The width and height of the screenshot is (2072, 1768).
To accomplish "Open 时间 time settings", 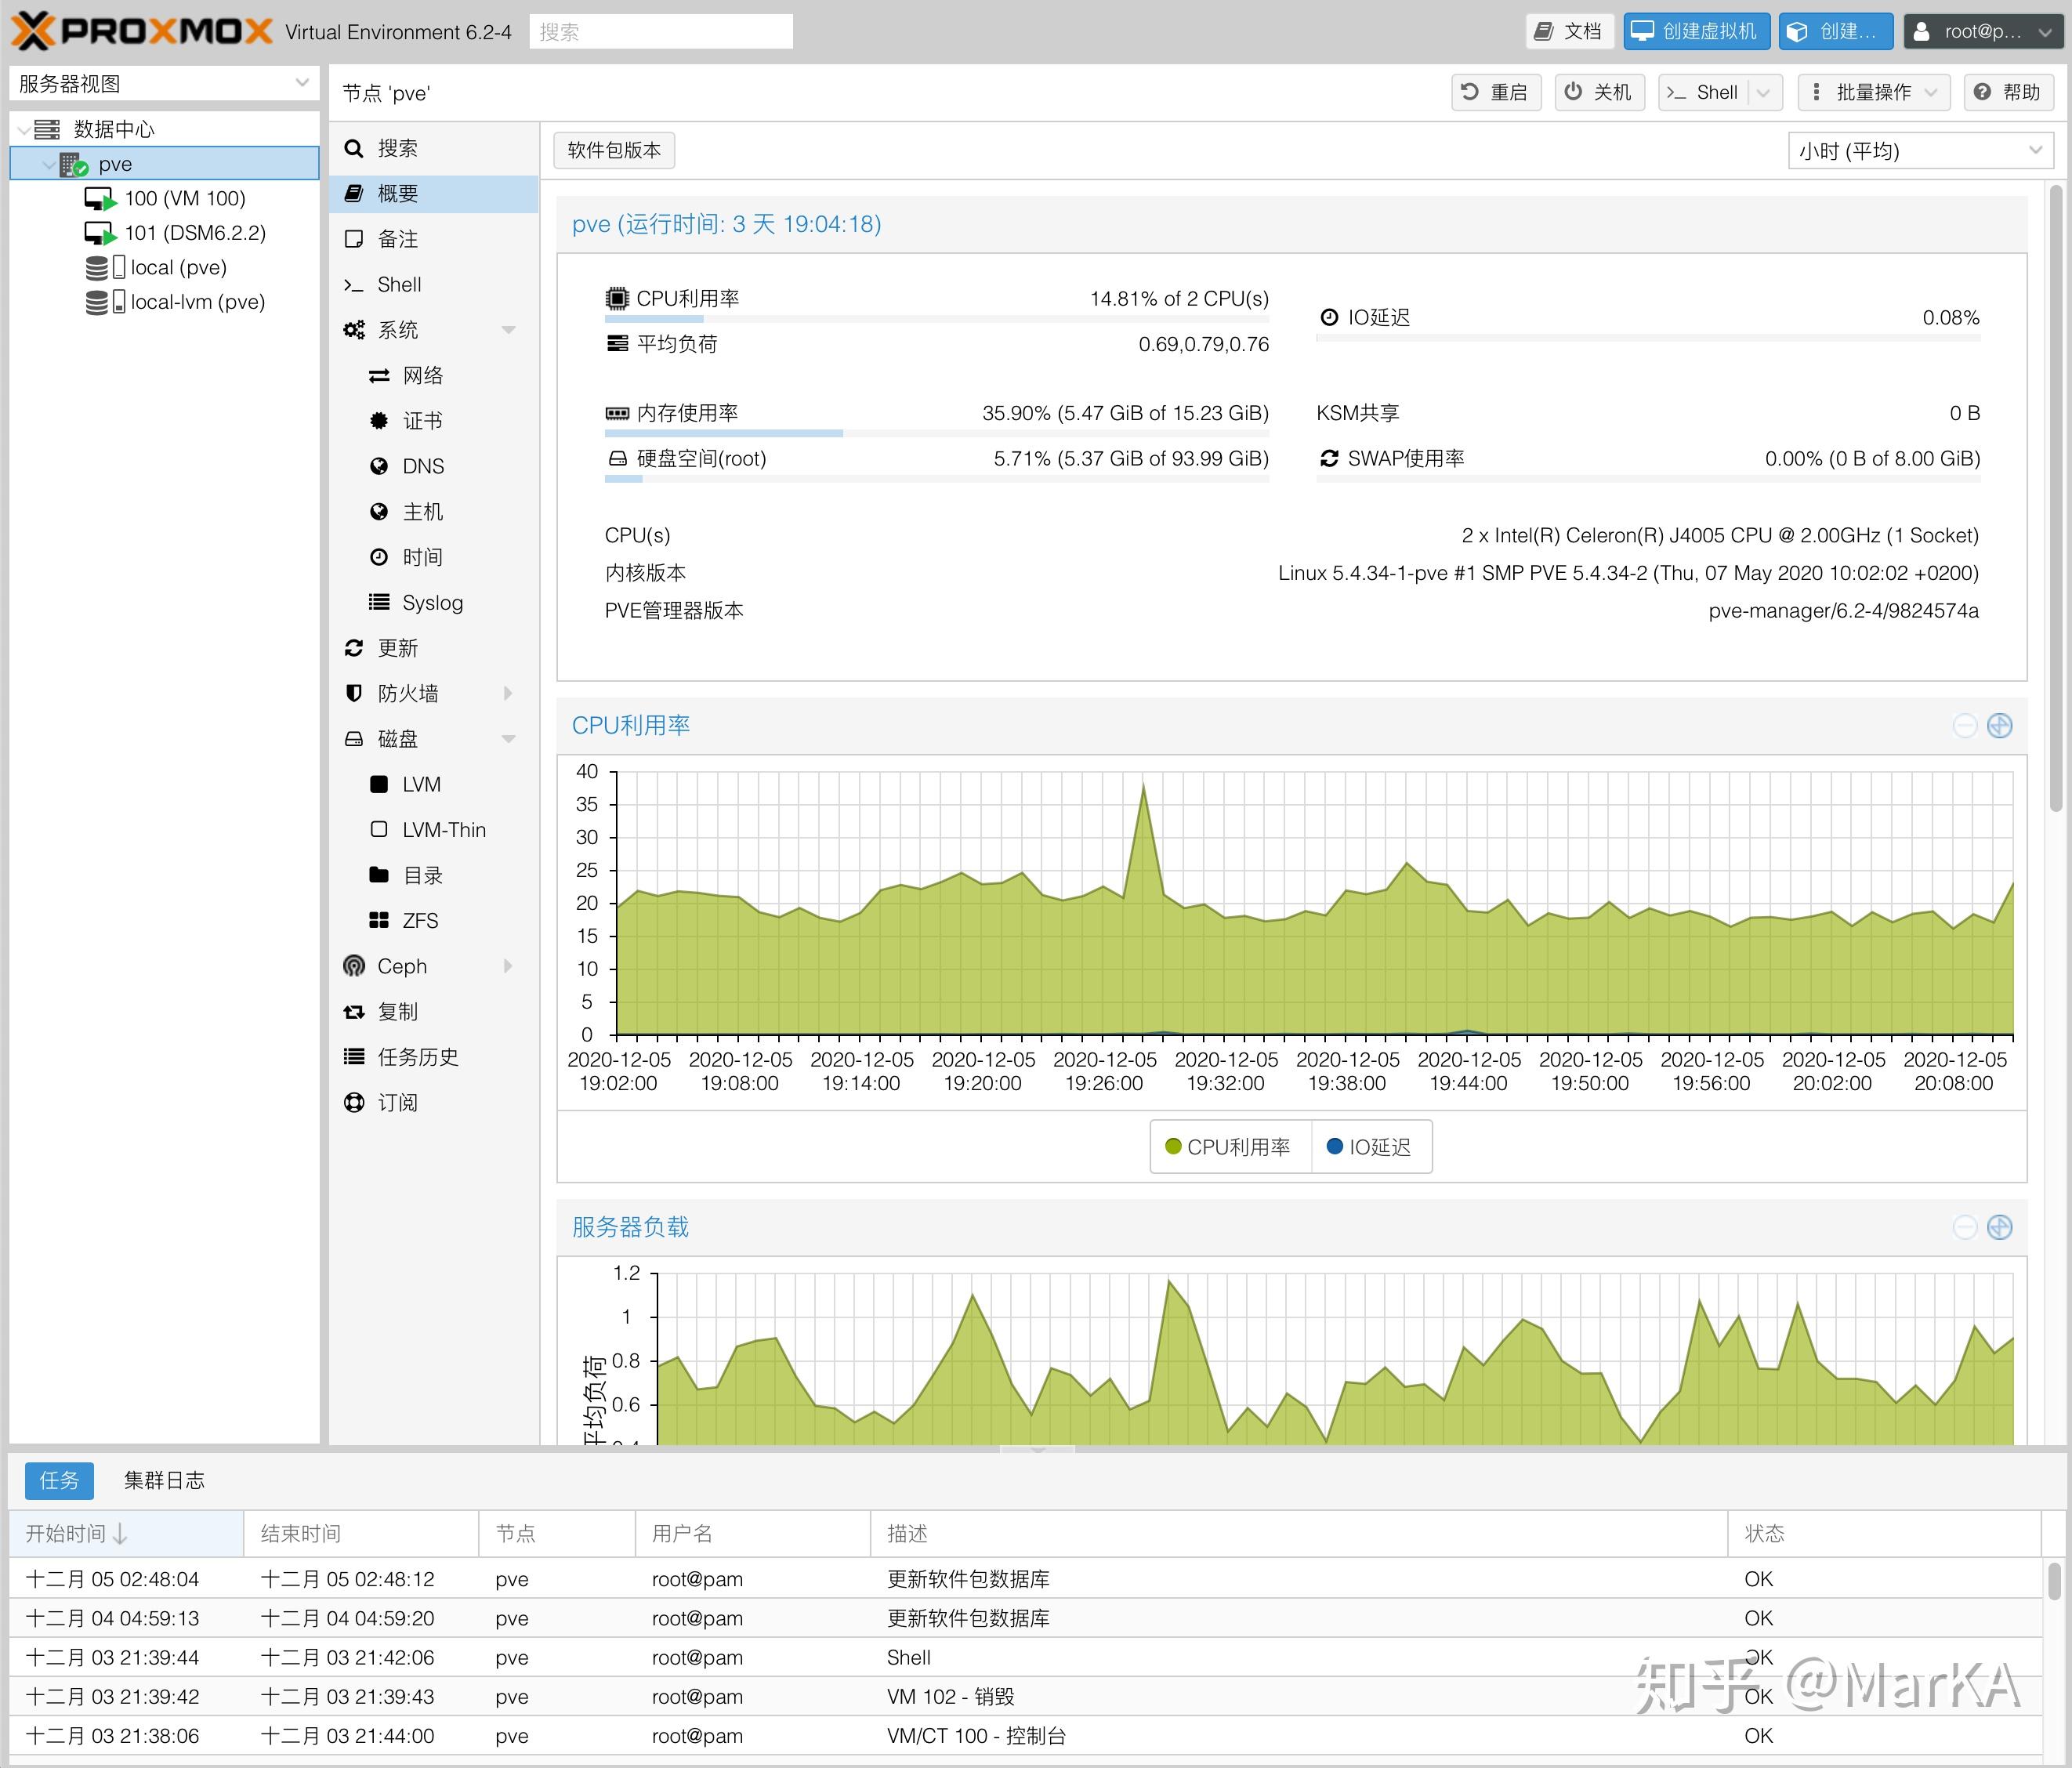I will coord(434,558).
